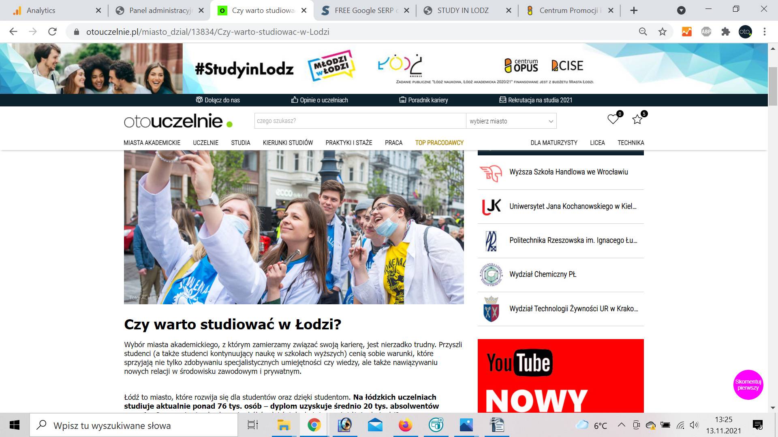Open TOP PRACODAWCY menu item

[x=439, y=142]
